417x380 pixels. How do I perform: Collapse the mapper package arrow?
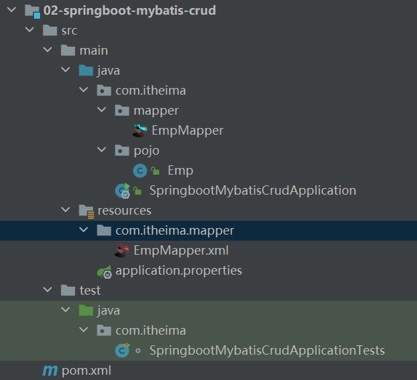point(101,111)
